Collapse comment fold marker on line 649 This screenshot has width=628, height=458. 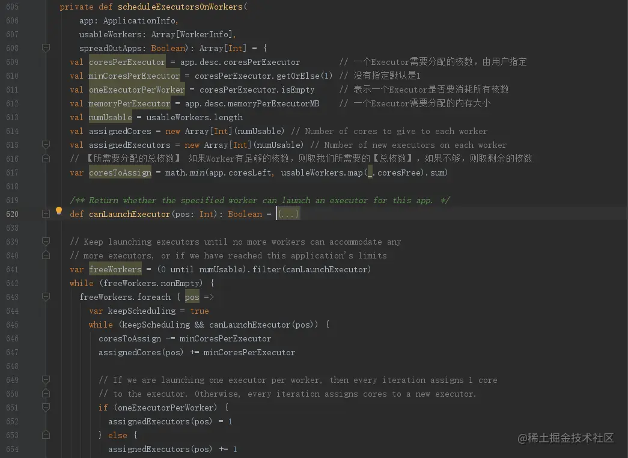tap(46, 380)
